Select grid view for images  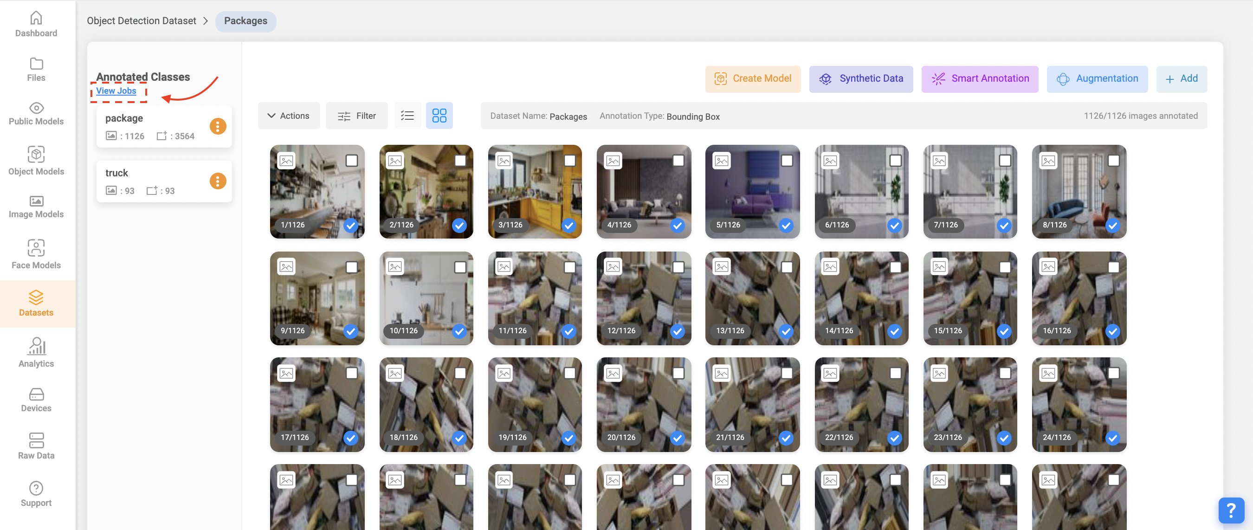439,115
